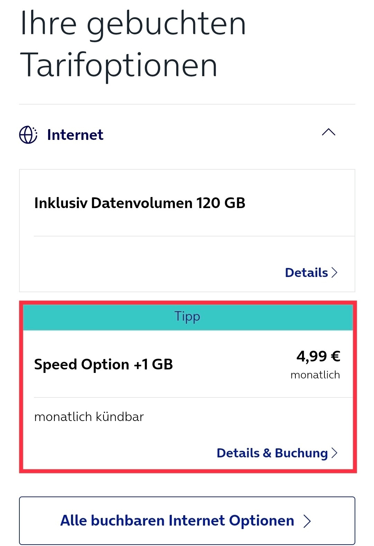374x546 pixels.
Task: Click the included data volume card
Action: coord(187,231)
